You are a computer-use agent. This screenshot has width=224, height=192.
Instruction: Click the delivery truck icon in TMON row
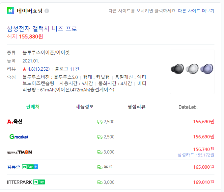pos(100,152)
